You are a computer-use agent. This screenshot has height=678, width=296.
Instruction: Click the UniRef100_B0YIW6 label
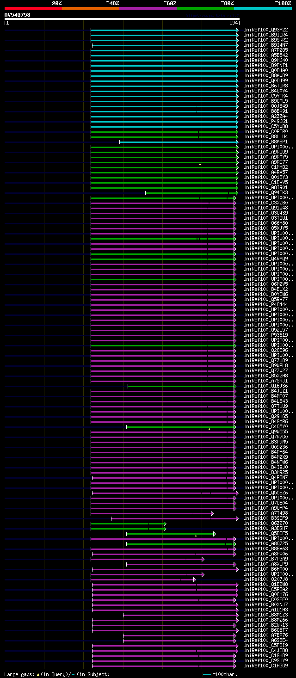(x=265, y=295)
